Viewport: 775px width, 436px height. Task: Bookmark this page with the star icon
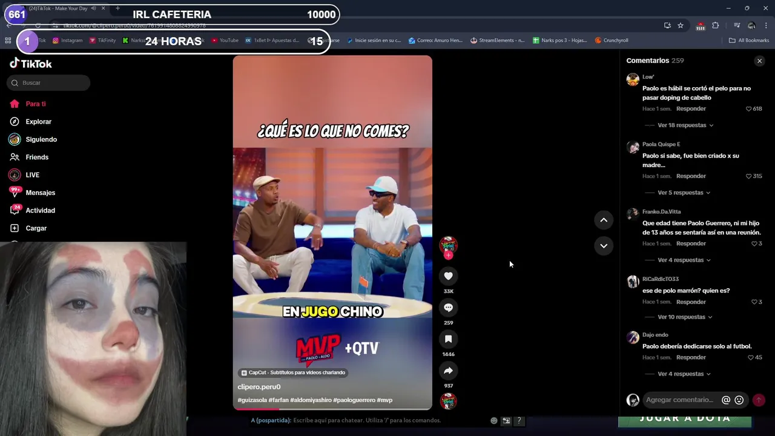681,25
